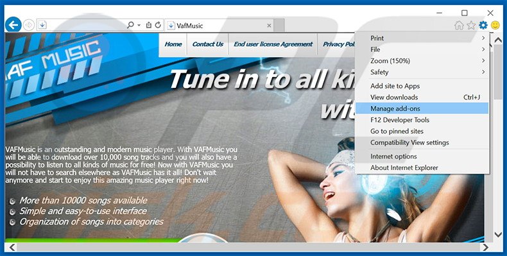This screenshot has width=507, height=256.
Task: Click 'More than 10000 songs available' text
Action: [x=83, y=200]
